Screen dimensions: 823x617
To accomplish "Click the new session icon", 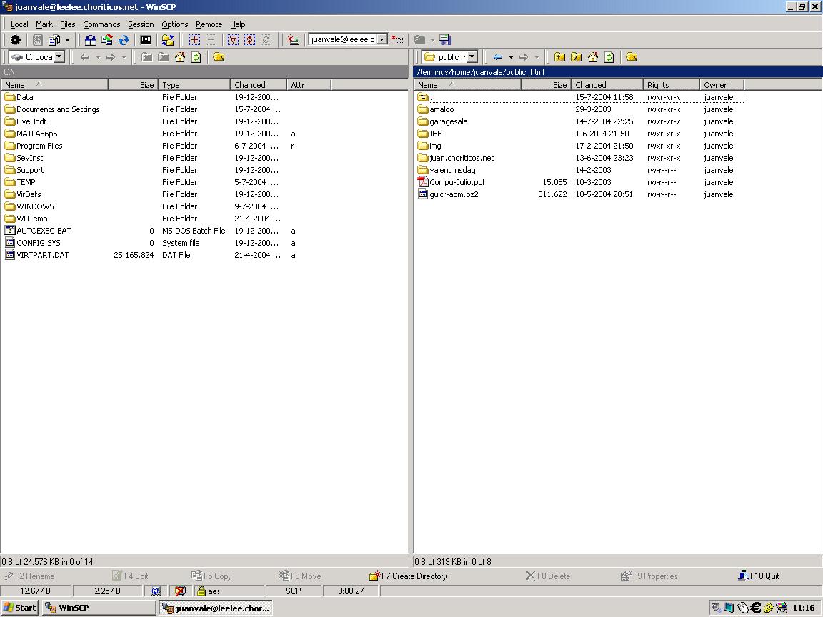I will pos(294,40).
